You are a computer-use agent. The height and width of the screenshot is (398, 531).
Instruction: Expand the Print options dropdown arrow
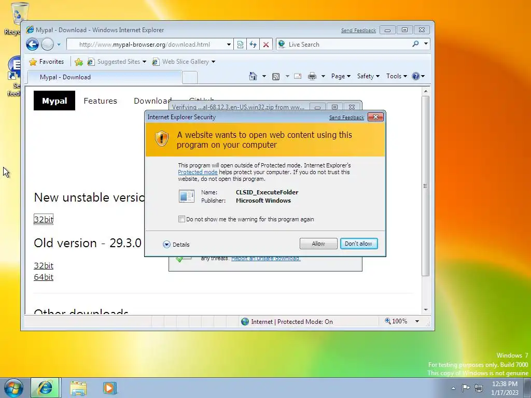tap(323, 76)
